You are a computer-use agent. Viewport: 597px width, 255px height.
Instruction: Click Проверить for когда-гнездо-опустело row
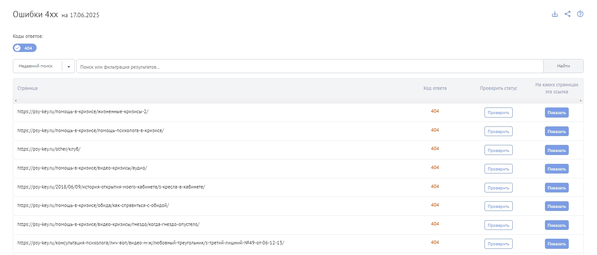[x=499, y=225]
